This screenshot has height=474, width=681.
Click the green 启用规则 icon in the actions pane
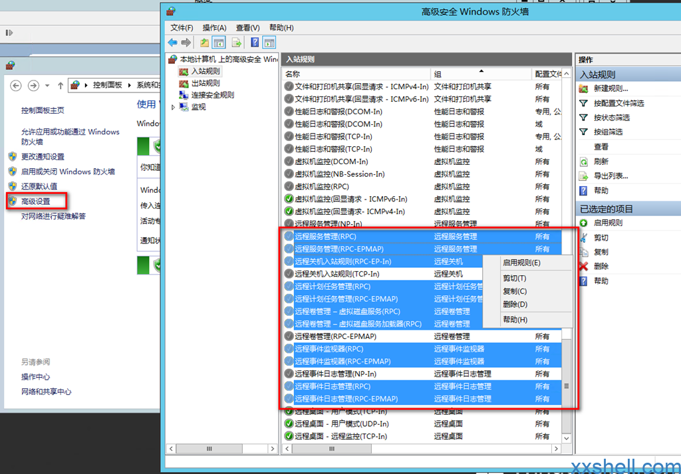[584, 223]
